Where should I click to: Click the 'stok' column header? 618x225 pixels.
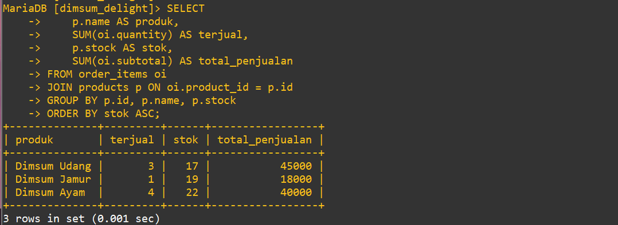186,140
